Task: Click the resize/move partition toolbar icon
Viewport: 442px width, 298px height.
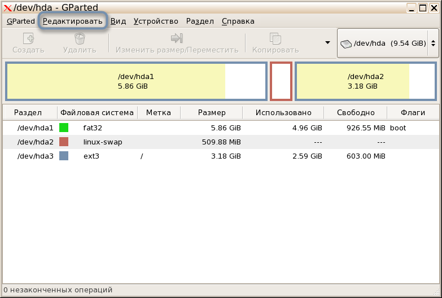Action: [x=177, y=38]
